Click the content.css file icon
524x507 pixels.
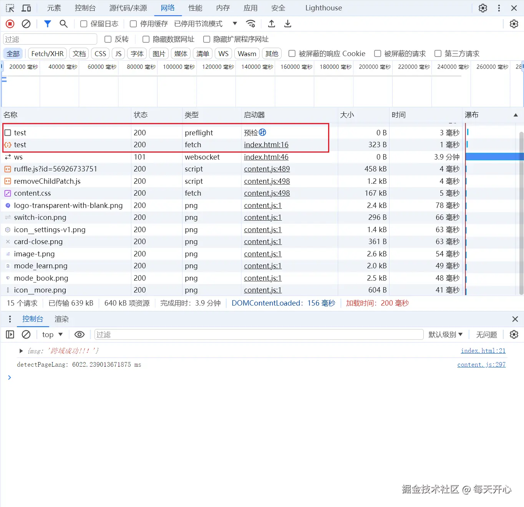(x=8, y=193)
